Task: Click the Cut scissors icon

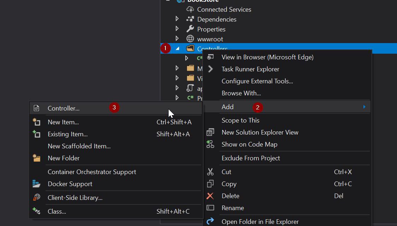Action: click(210, 172)
